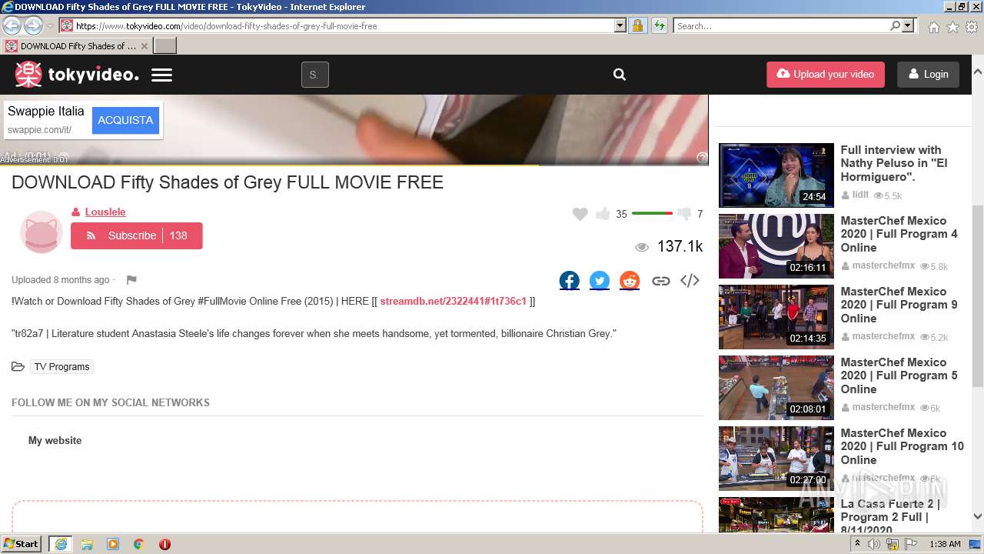The height and width of the screenshot is (554, 984).
Task: Click page scrollbar up arrow
Action: (x=978, y=72)
